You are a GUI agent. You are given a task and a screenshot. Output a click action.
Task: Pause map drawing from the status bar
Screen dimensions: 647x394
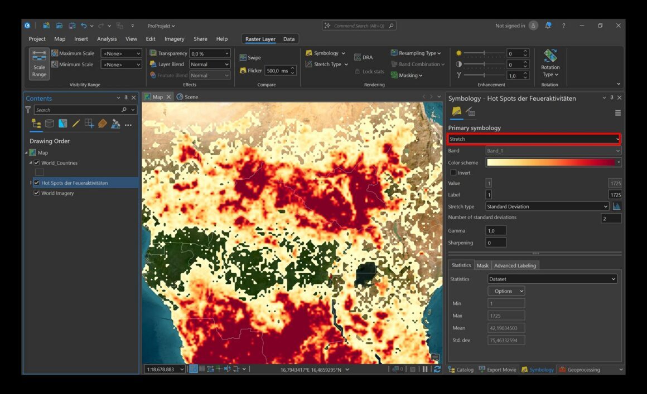425,370
